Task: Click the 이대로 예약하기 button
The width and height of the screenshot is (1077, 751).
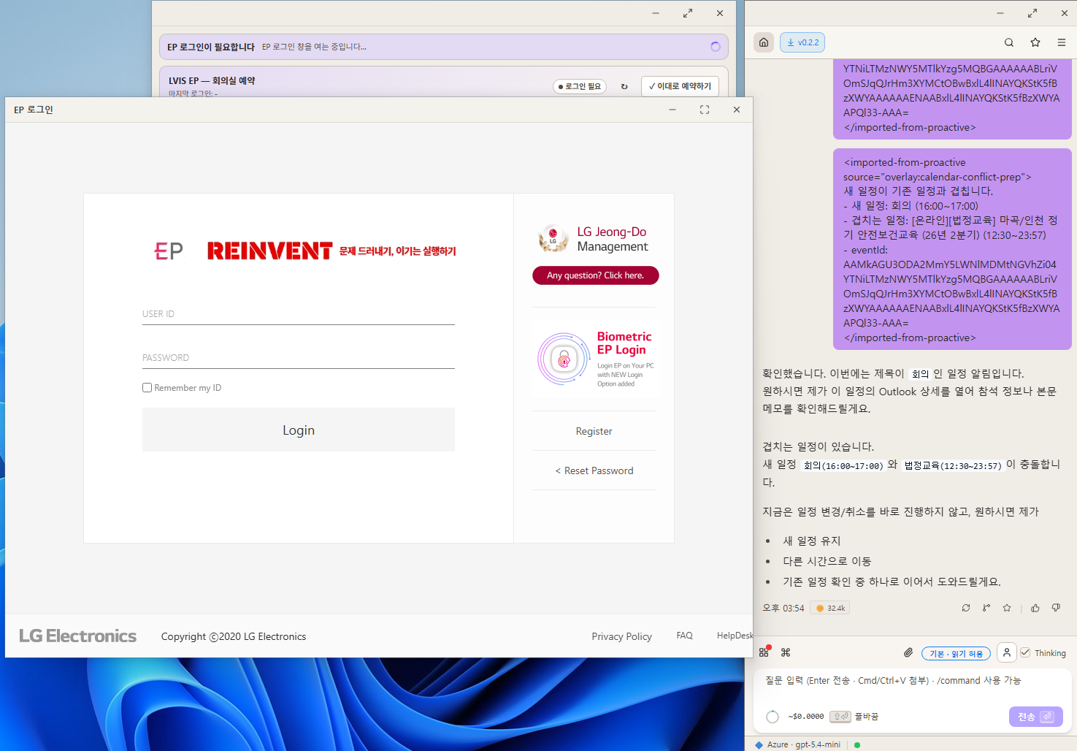Action: 680,86
